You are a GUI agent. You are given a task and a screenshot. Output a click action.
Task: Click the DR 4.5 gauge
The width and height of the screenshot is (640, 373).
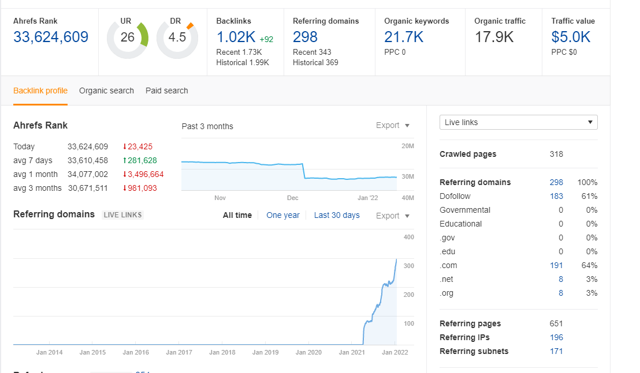177,37
